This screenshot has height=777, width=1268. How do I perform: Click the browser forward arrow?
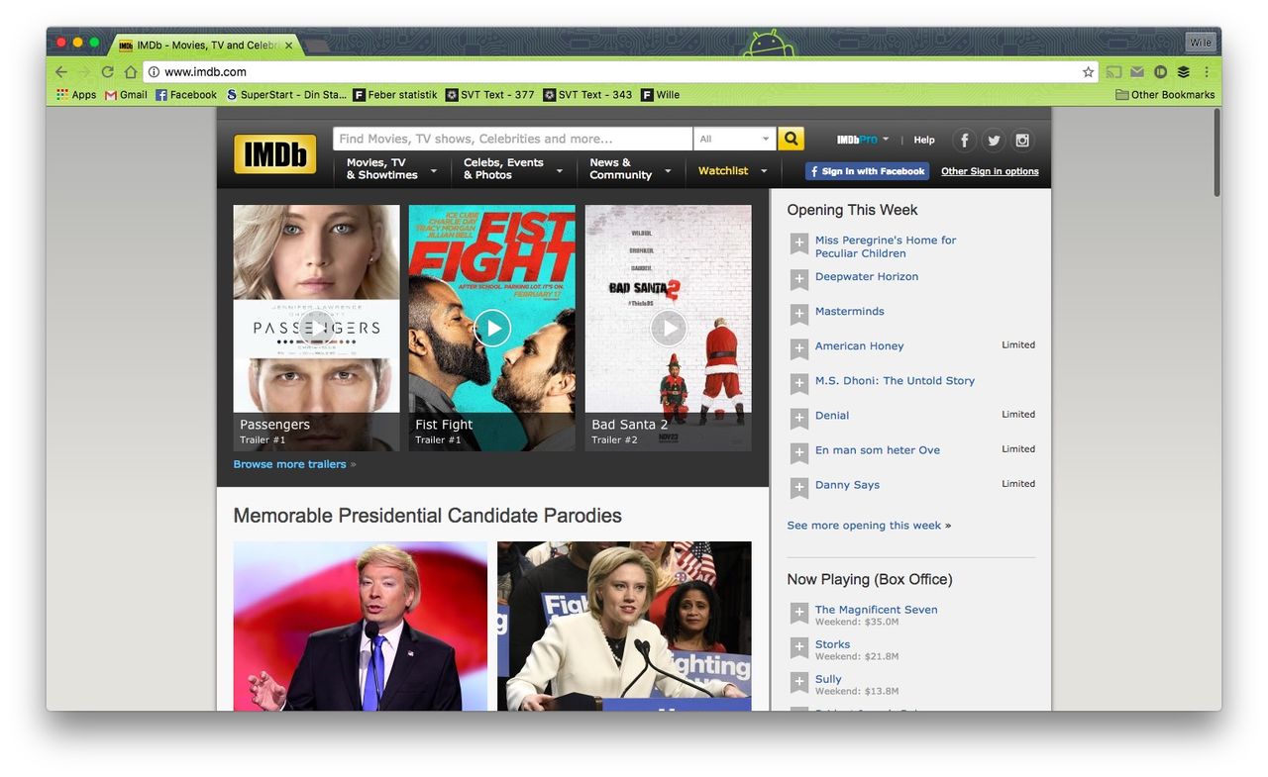pos(84,72)
